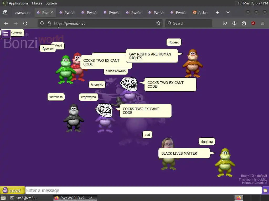Go back with the browser back arrow
The height and width of the screenshot is (201, 269).
pos(6,23)
